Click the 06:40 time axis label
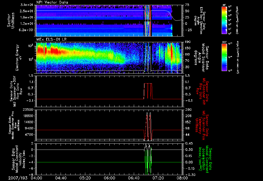Screen dimensions: 263x181 coord(134,178)
